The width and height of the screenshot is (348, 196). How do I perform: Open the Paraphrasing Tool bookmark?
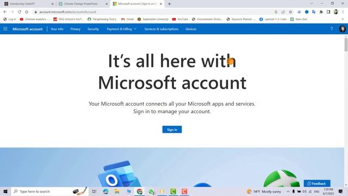(103, 20)
